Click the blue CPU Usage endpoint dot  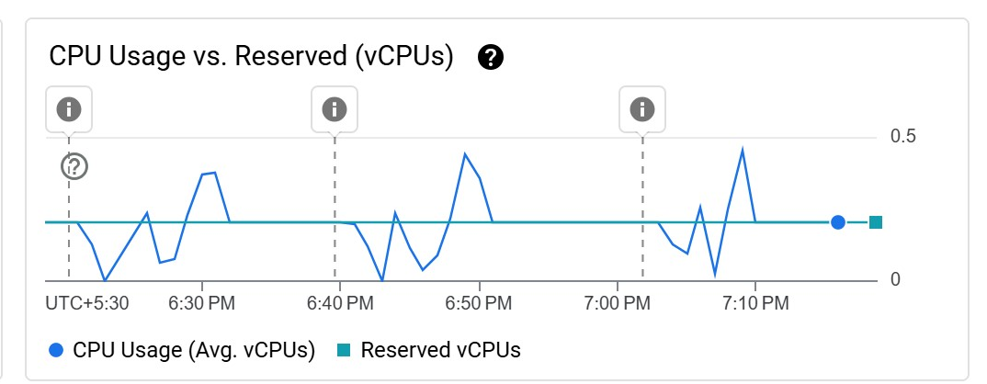(x=838, y=222)
